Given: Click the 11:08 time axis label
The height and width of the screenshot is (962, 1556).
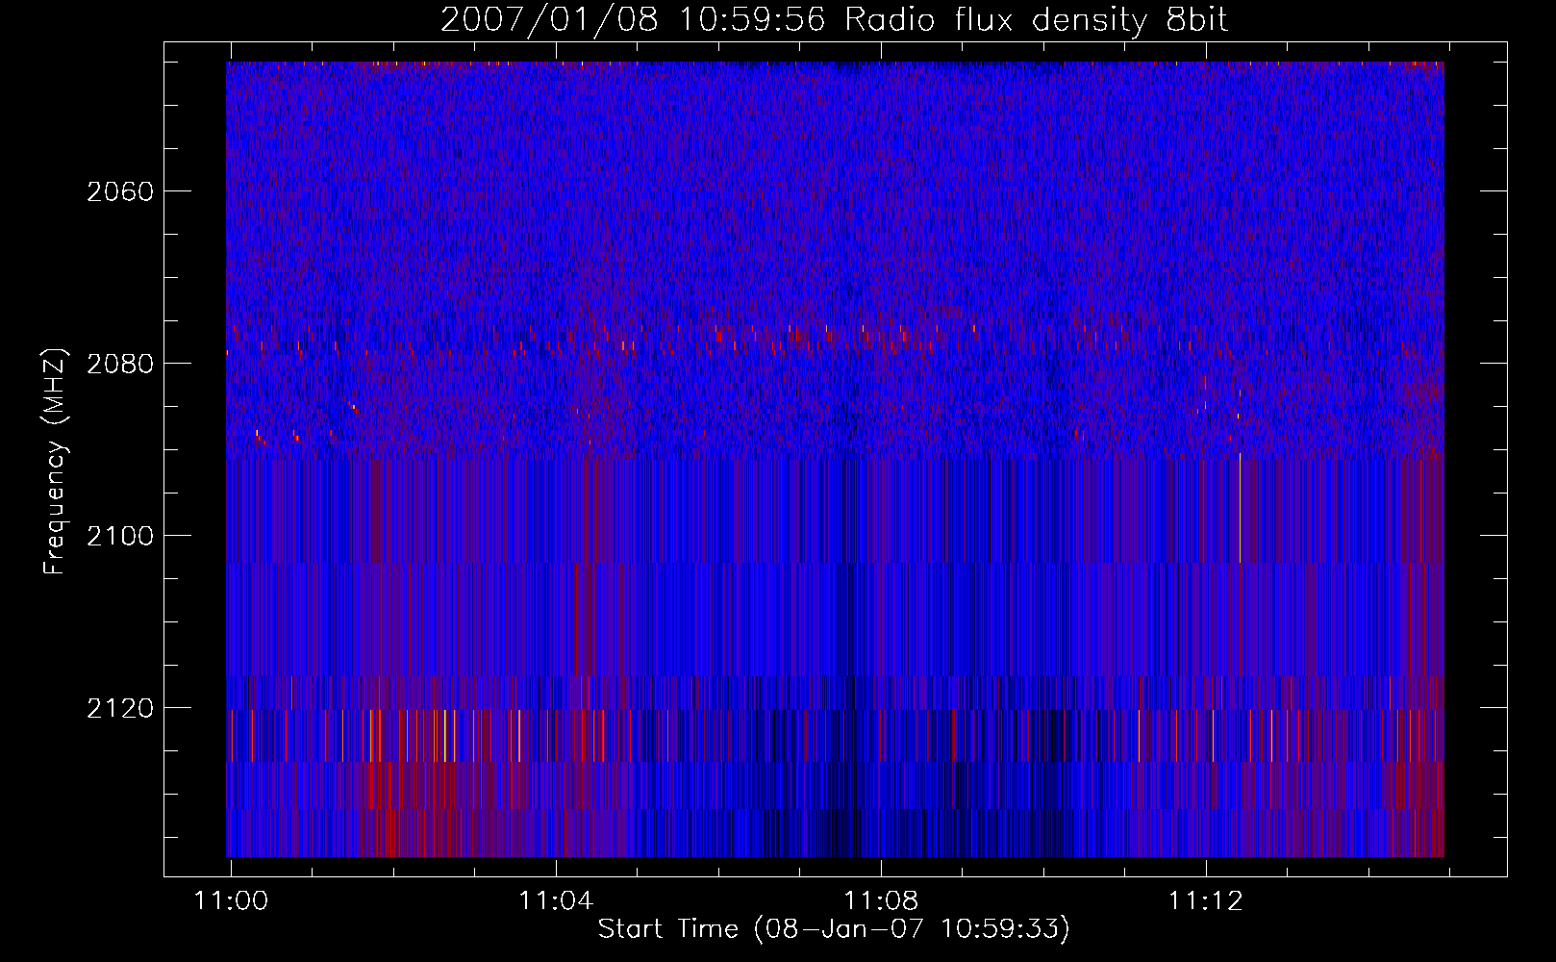Looking at the screenshot, I should (881, 900).
